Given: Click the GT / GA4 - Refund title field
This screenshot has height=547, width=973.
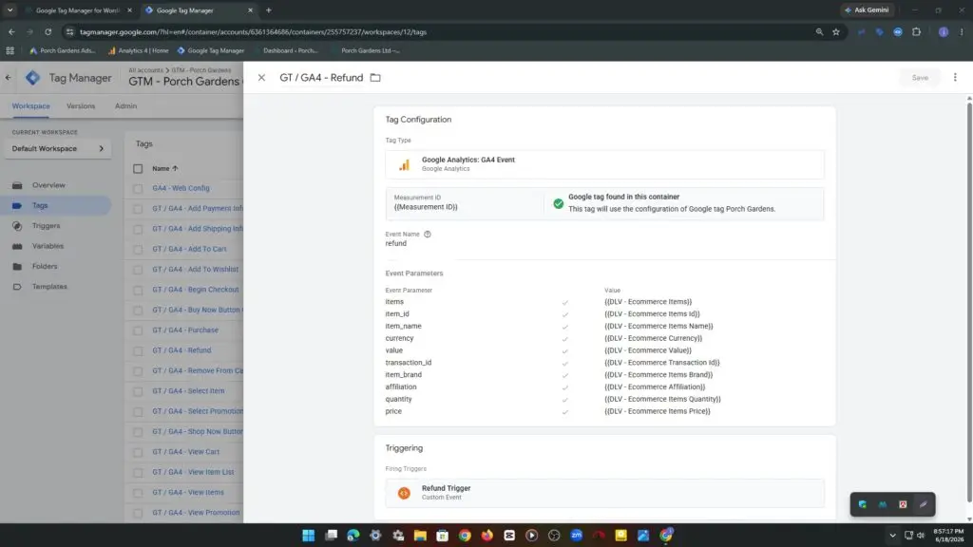Looking at the screenshot, I should 321,78.
